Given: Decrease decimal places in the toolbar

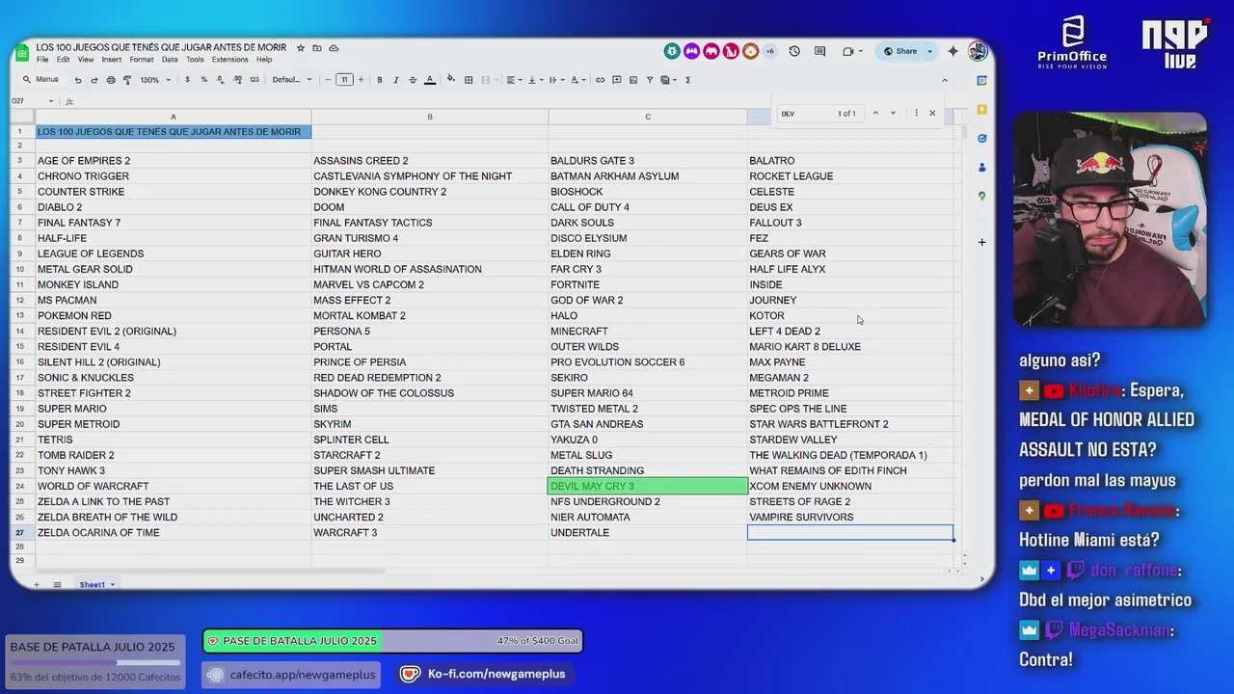Looking at the screenshot, I should [x=220, y=80].
